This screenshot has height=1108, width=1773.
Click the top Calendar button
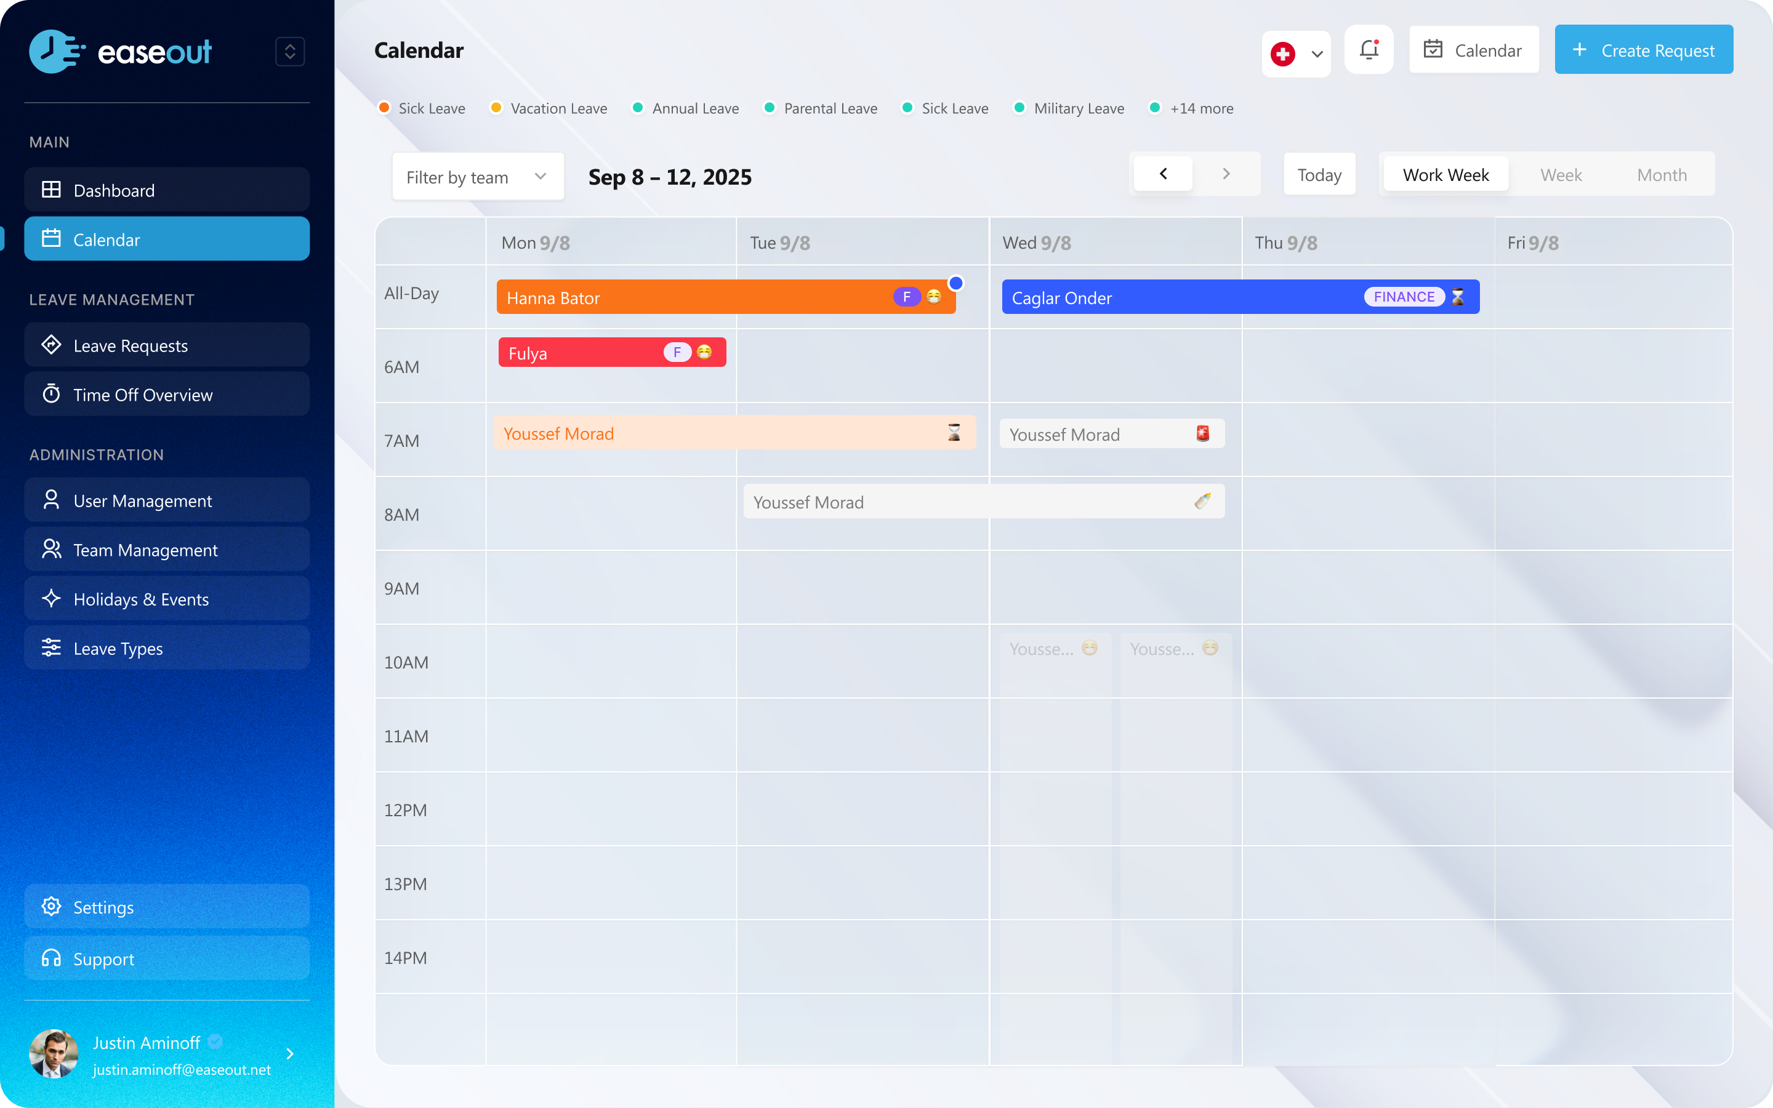pyautogui.click(x=1473, y=50)
